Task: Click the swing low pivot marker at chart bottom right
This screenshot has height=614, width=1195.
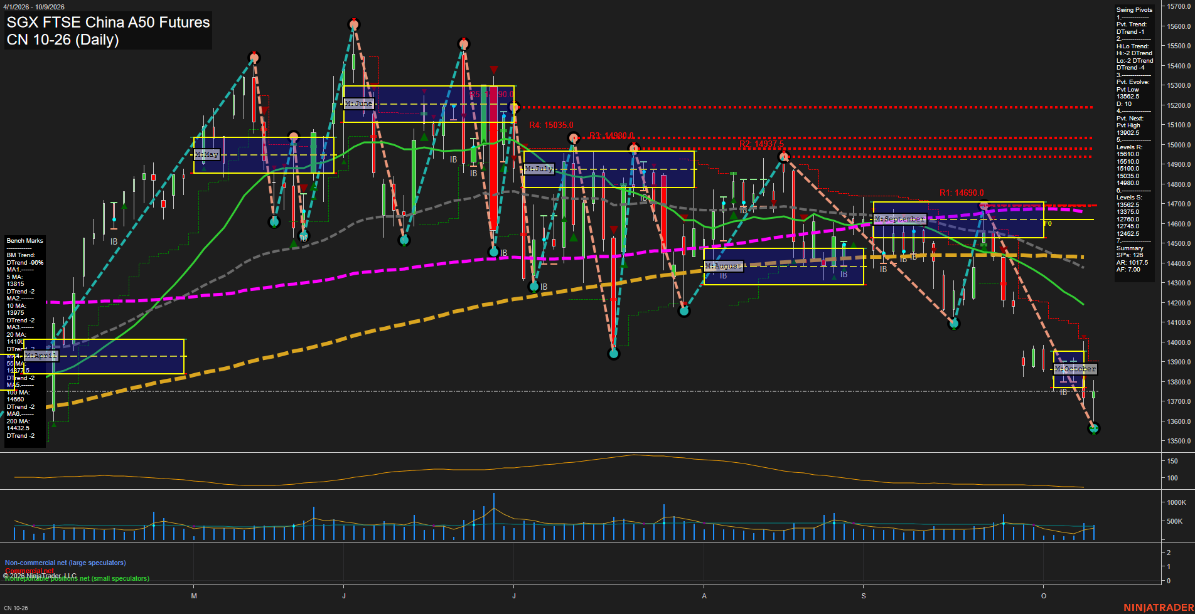Action: [x=1094, y=428]
